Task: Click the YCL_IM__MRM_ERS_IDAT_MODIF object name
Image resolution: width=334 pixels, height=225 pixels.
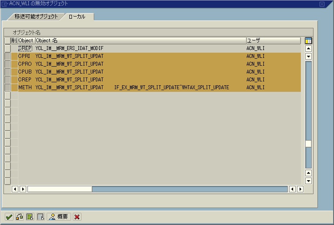Action: tap(69, 48)
